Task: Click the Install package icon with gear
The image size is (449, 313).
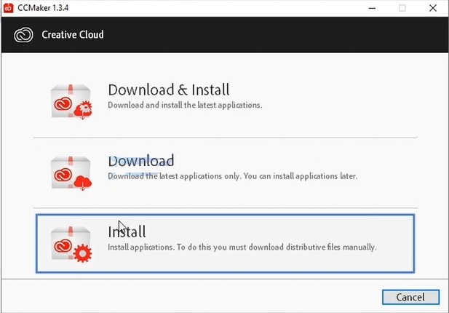Action: pyautogui.click(x=71, y=242)
